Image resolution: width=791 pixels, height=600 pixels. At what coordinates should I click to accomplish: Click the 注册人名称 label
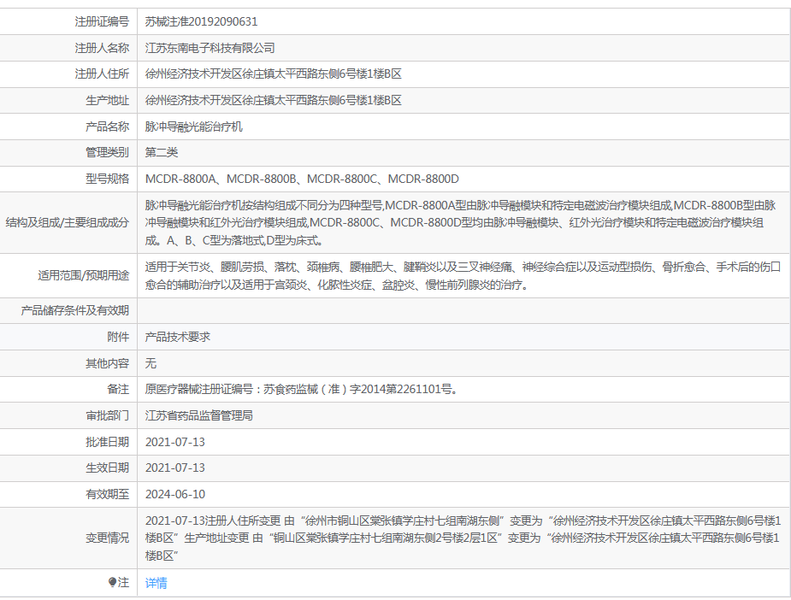pyautogui.click(x=102, y=48)
